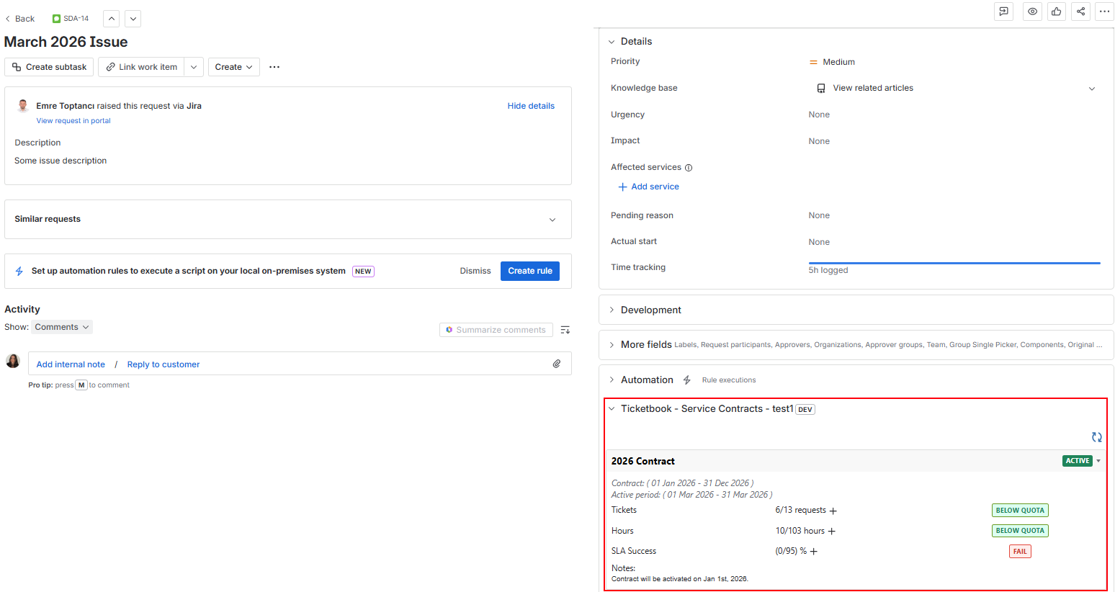The height and width of the screenshot is (592, 1115).
Task: Share the issue using the share icon
Action: coord(1080,12)
